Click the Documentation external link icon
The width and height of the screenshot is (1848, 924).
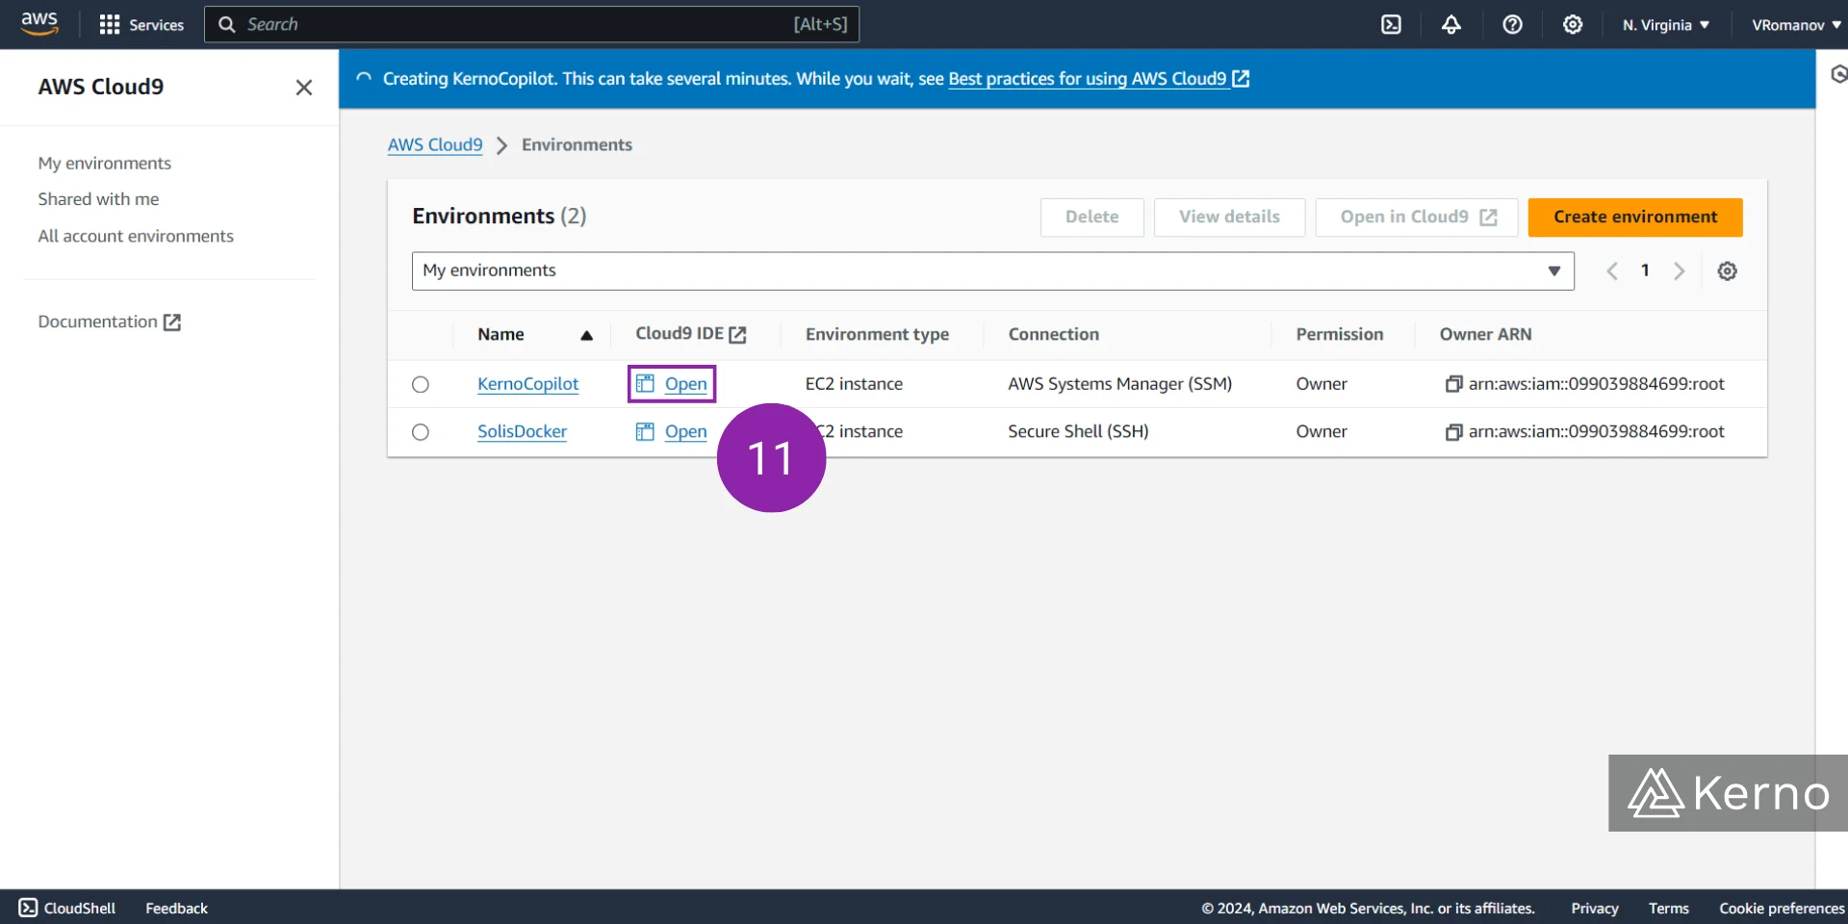[x=172, y=322]
